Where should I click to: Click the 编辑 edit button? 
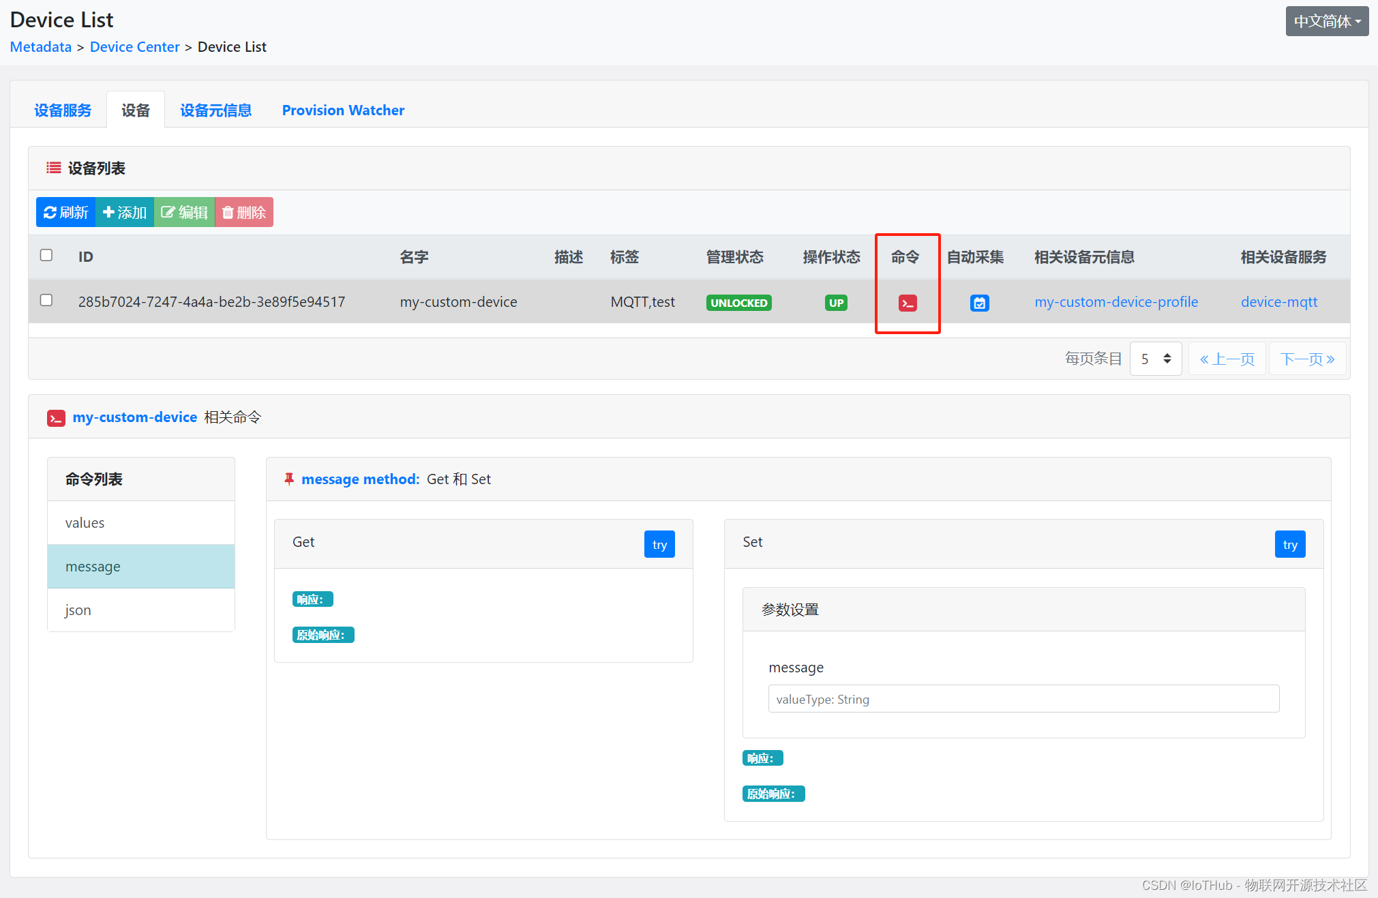184,212
